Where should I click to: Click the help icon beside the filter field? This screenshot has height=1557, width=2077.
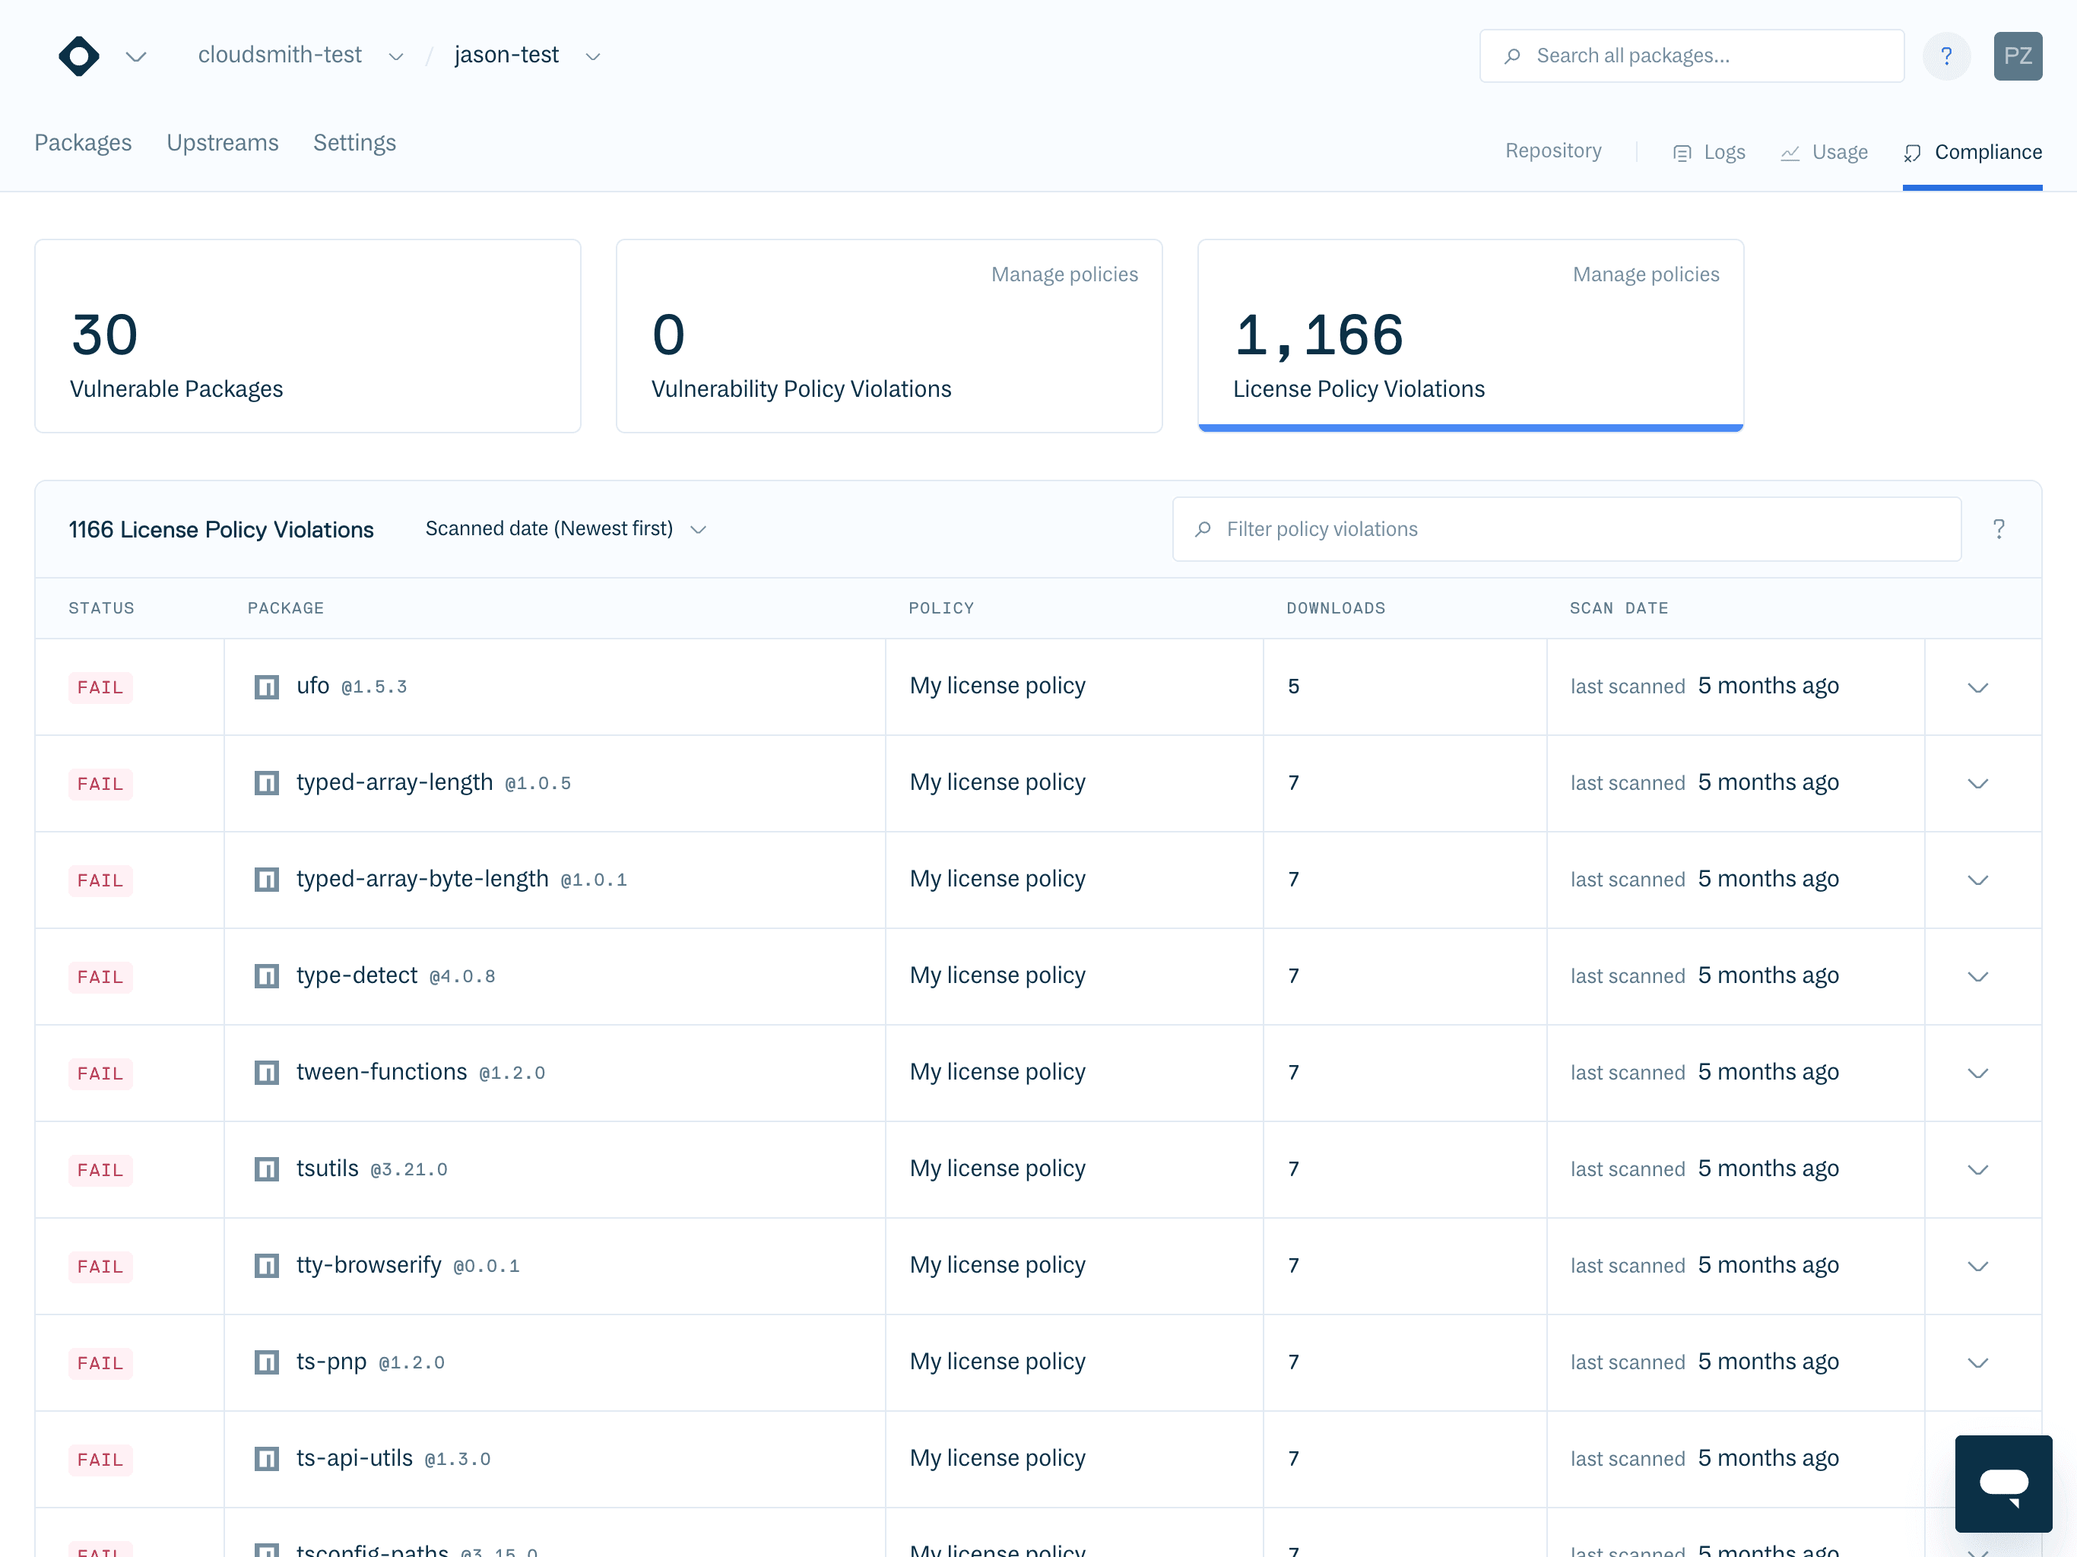(1998, 528)
